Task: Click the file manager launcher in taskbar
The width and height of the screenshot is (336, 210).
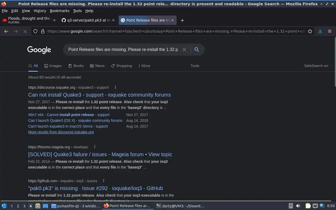Action: [38, 206]
